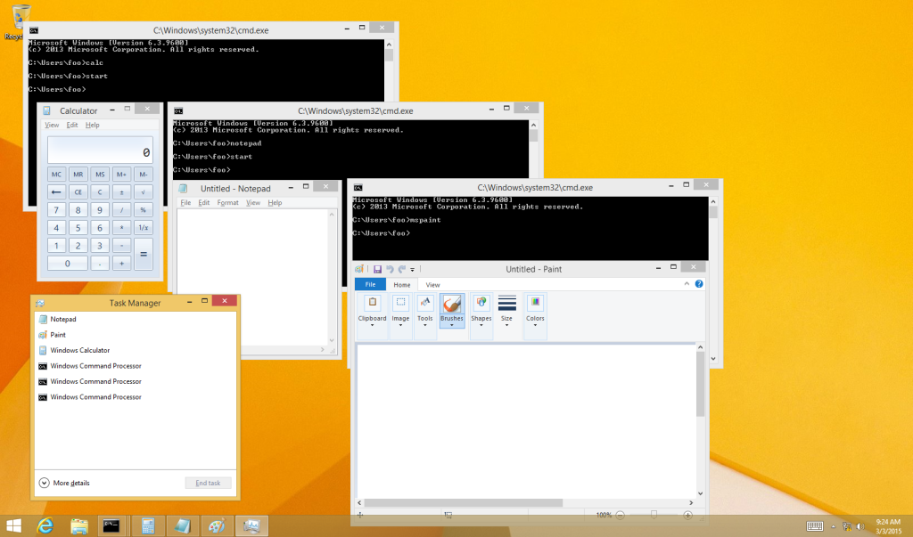Click the Undo arrow in Paint's title bar

tap(390, 269)
